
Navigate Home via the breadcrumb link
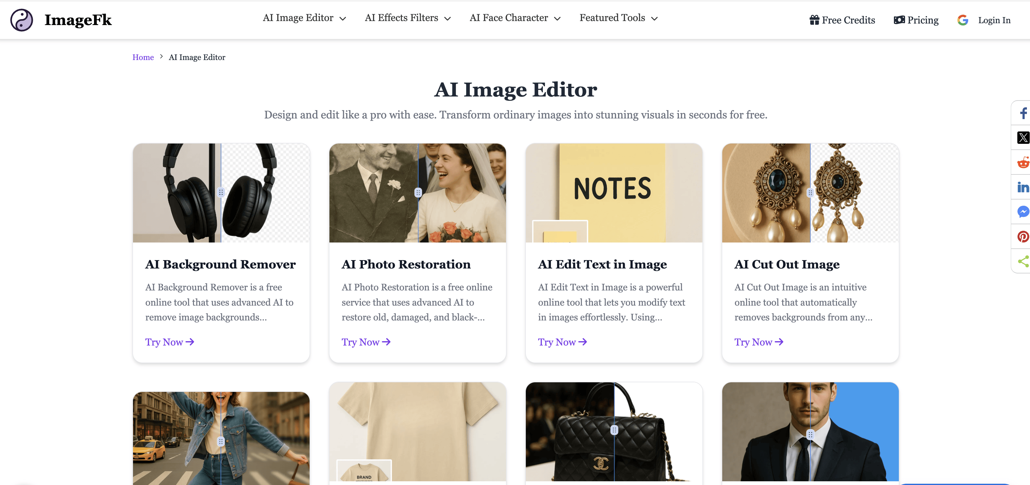143,57
